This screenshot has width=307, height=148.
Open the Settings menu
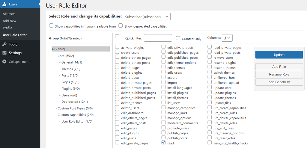coord(15,53)
